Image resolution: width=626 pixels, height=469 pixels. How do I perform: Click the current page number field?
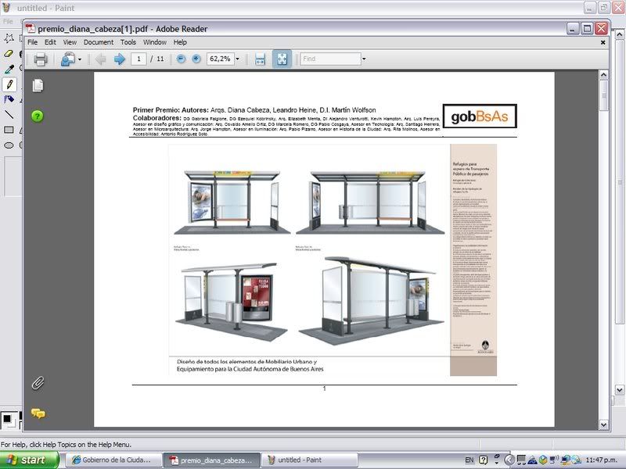(139, 59)
